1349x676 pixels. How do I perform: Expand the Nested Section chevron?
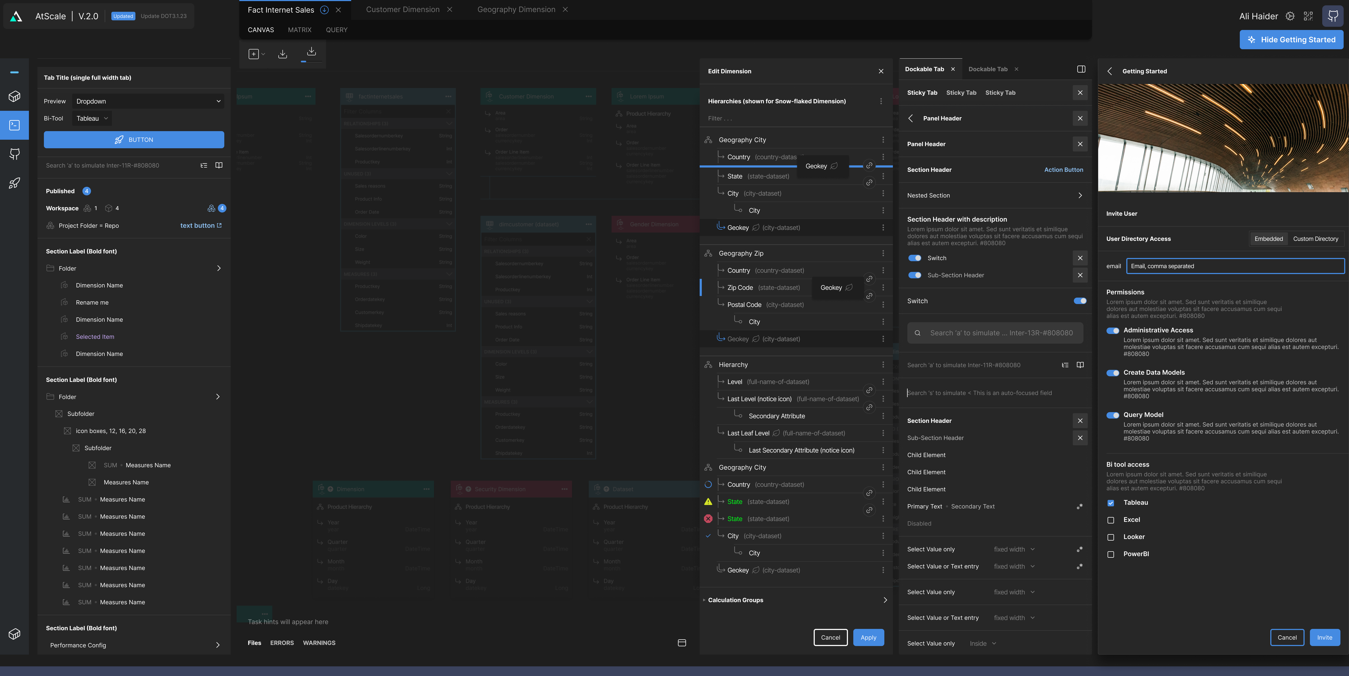[x=1080, y=195]
